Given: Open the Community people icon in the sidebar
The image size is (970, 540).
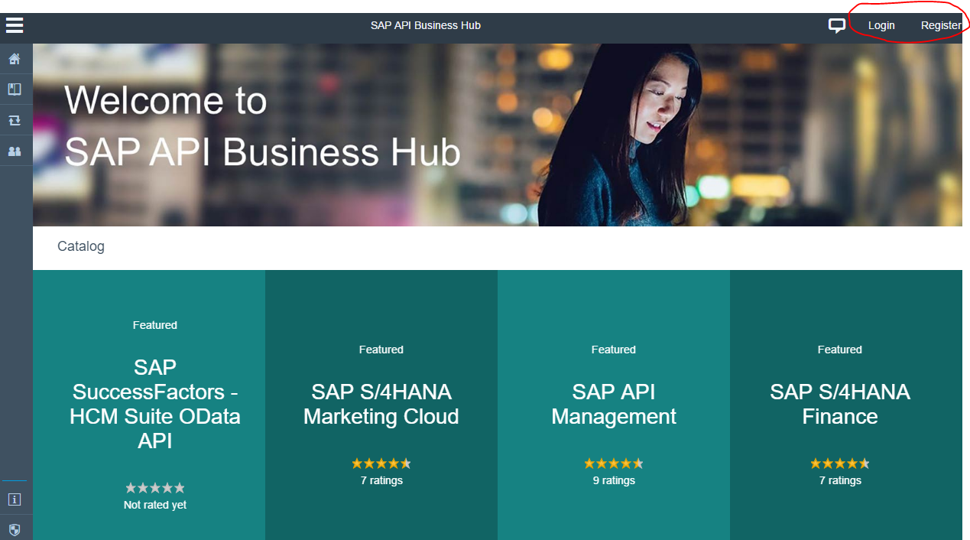Looking at the screenshot, I should [15, 151].
